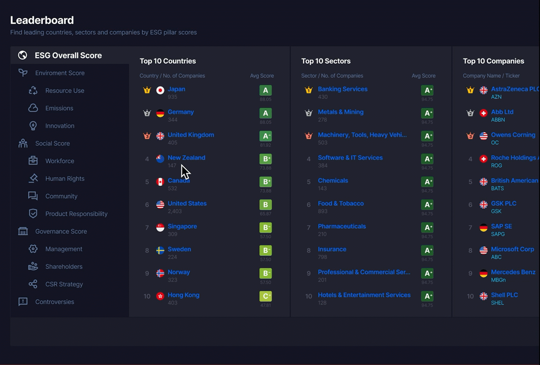Click the gavel icon for Human Rights

pyautogui.click(x=33, y=179)
